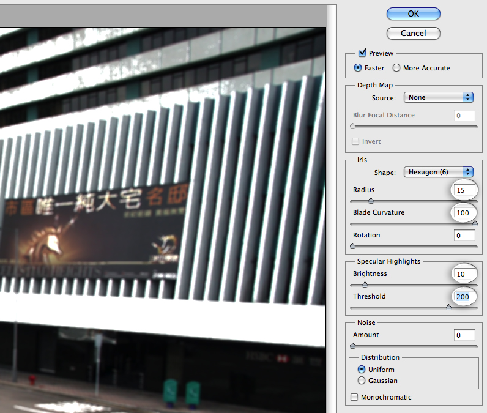Click the Iris group label
This screenshot has height=413, width=487.
(x=362, y=160)
